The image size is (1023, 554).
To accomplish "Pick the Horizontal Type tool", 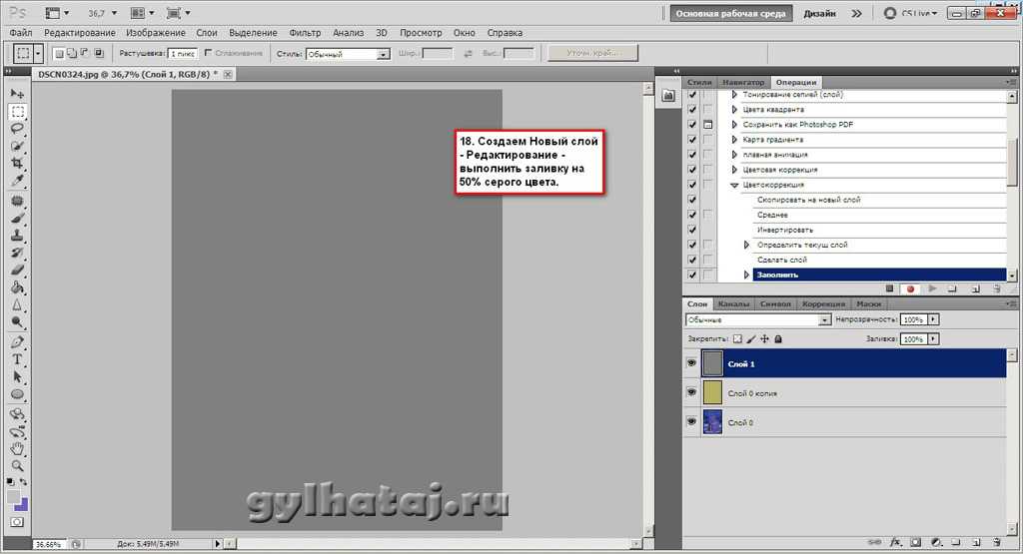I will coord(17,359).
